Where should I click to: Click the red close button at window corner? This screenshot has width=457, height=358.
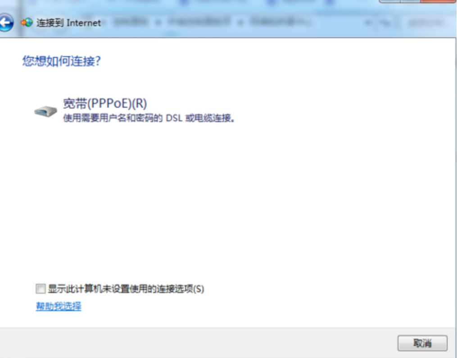pyautogui.click(x=439, y=1)
